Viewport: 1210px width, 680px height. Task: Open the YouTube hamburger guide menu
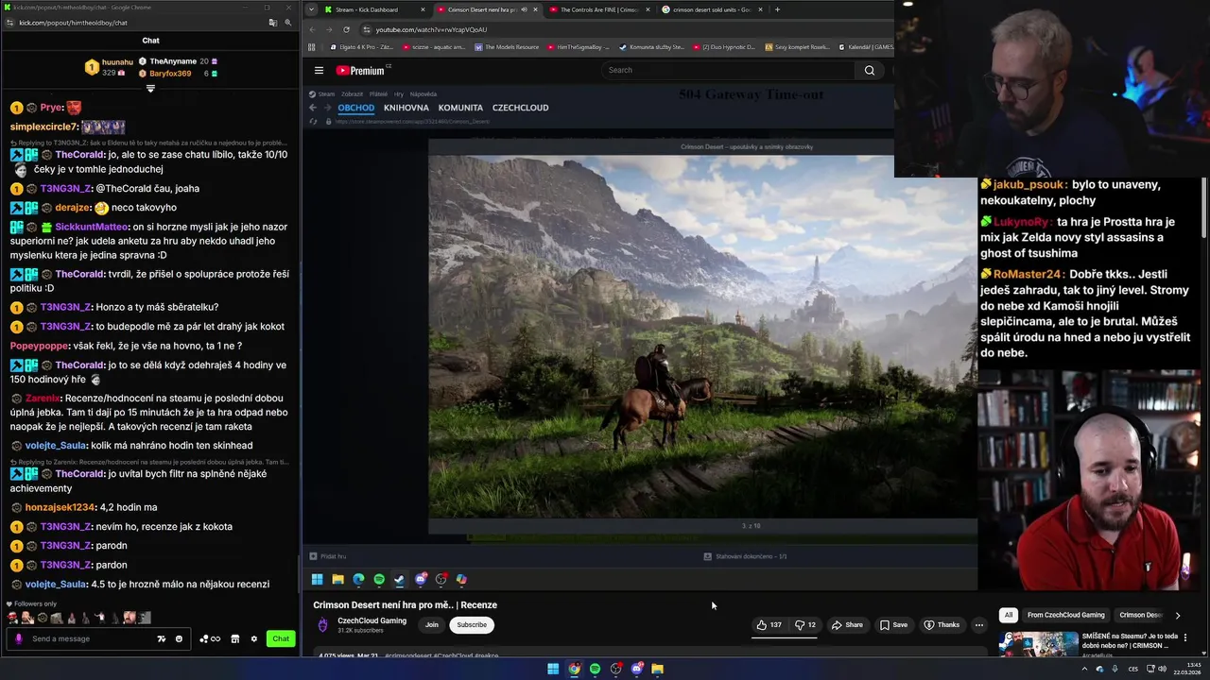[x=319, y=70]
